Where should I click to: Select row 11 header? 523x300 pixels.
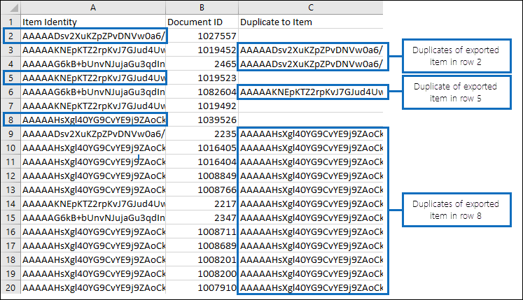(x=11, y=162)
